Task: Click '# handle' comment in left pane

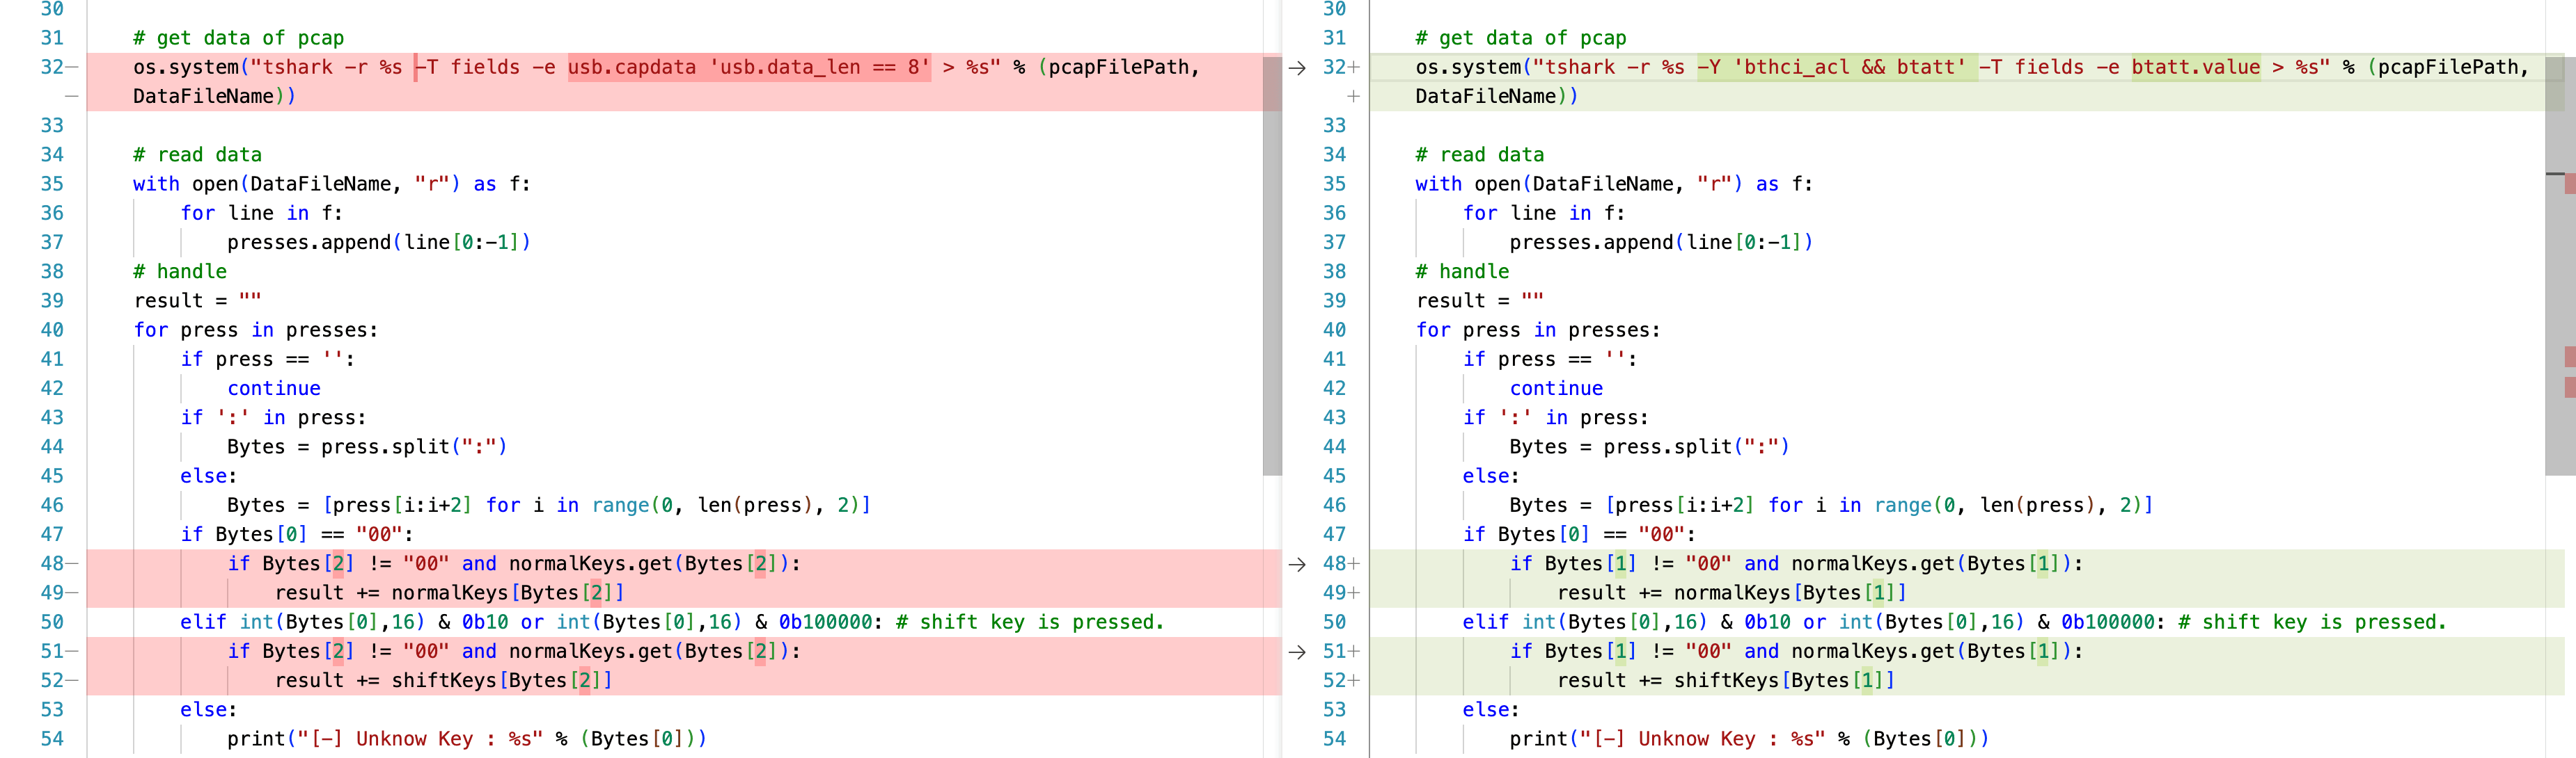Action: [180, 272]
